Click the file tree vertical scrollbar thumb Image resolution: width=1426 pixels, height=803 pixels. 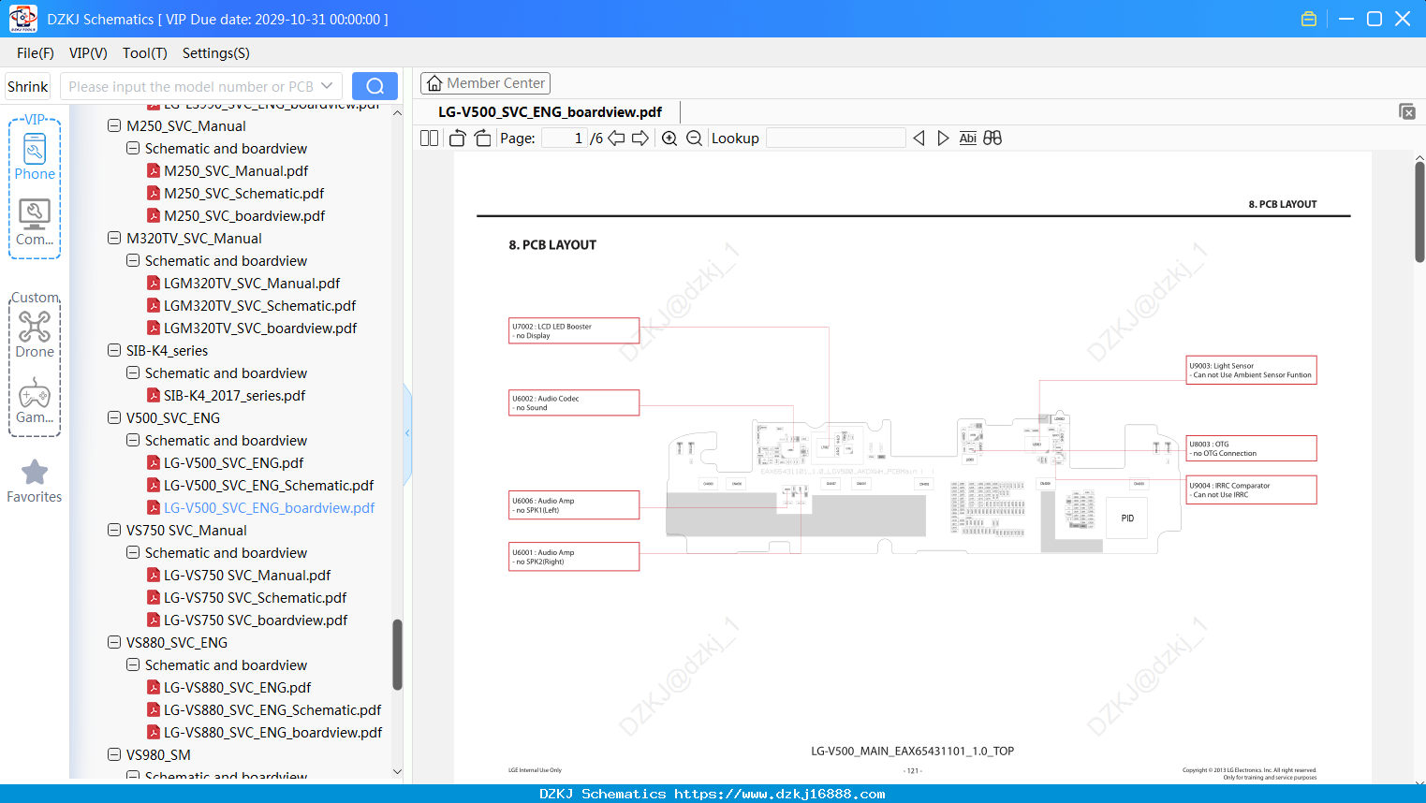coord(397,654)
